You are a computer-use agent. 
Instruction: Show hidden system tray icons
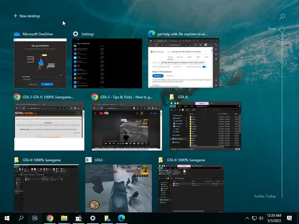click(247, 218)
